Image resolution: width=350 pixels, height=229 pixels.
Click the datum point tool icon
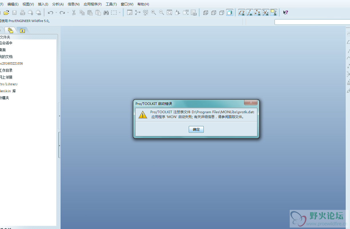[349, 66]
